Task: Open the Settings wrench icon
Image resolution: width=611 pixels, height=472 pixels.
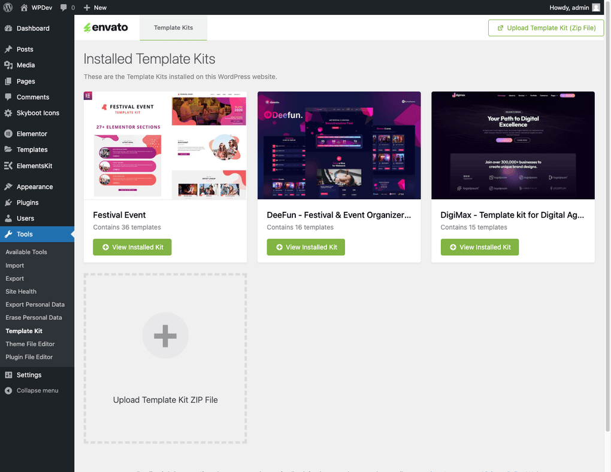Action: [10, 374]
